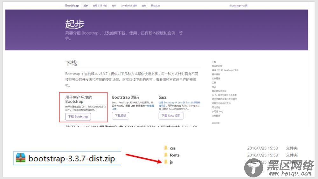318x179 pixels.
Task: Jump to 可访问性 in the sidebar
Action: (216, 107)
